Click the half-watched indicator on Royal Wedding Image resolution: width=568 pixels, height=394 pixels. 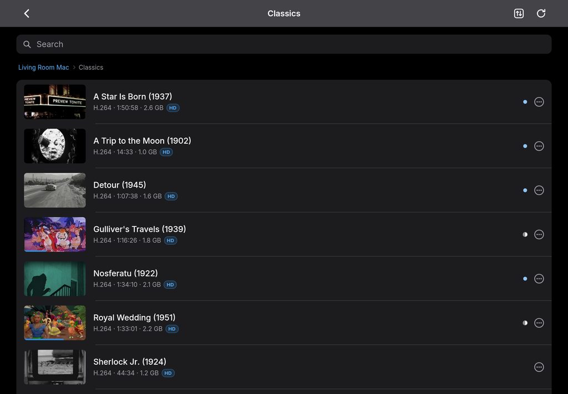click(x=525, y=323)
